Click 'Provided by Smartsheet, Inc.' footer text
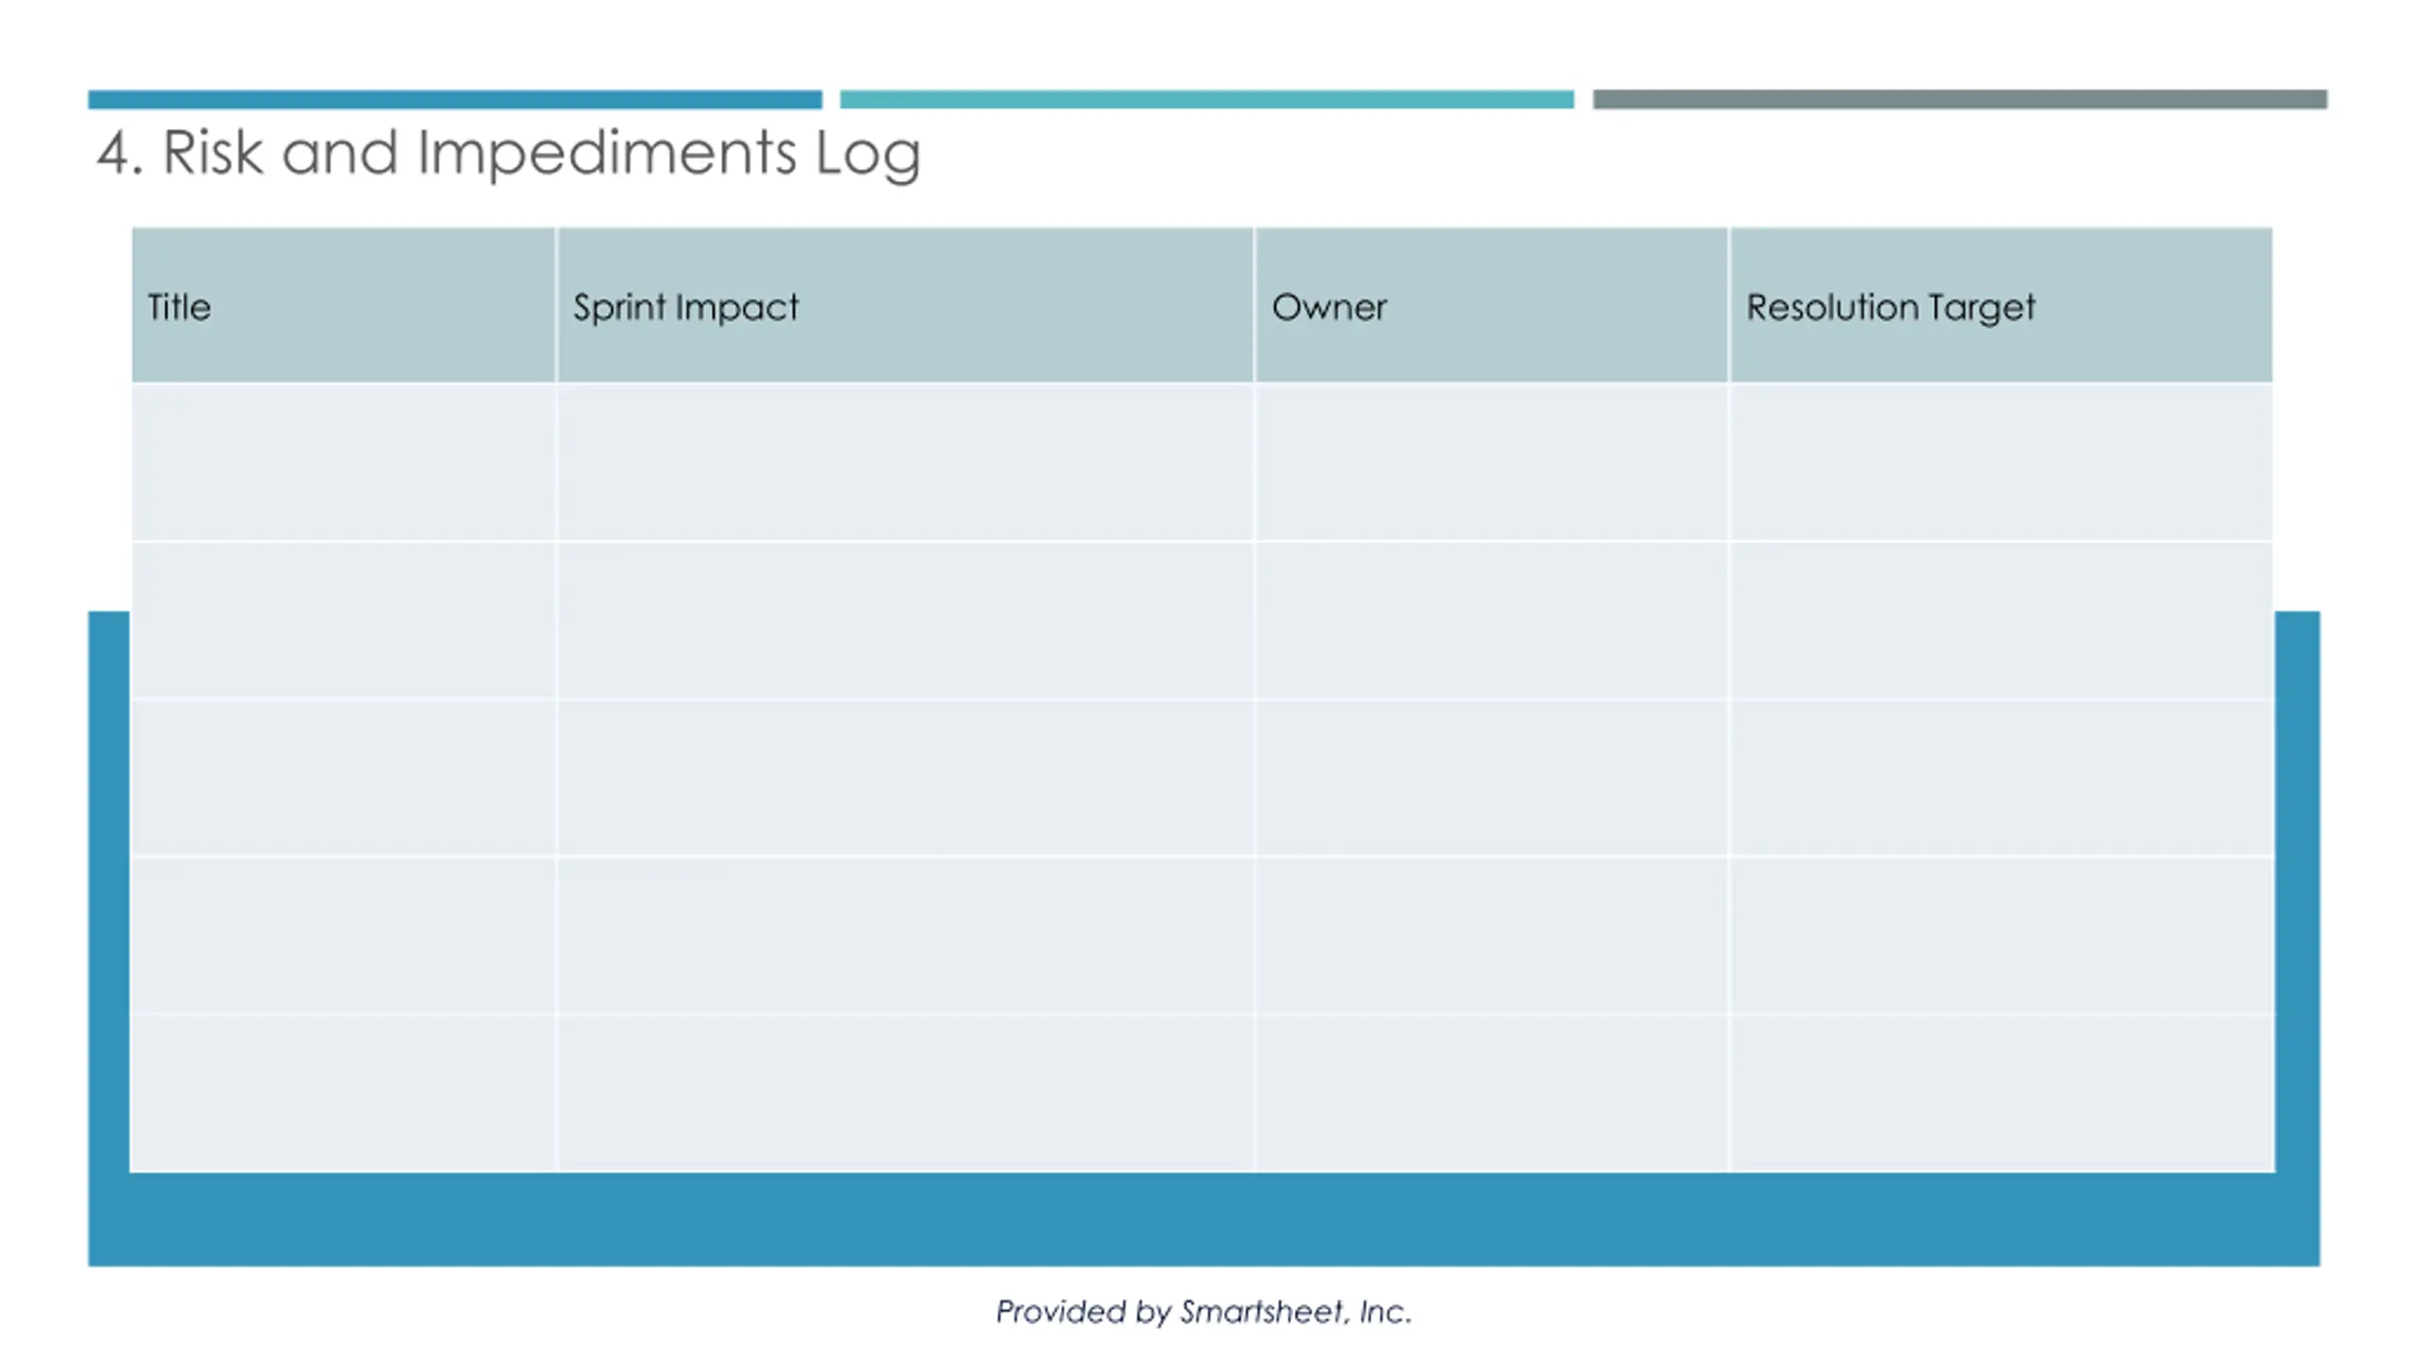The width and height of the screenshot is (2416, 1359). coord(1203,1311)
